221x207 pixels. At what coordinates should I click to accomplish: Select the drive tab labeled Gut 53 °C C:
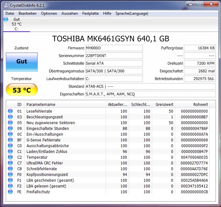17,24
